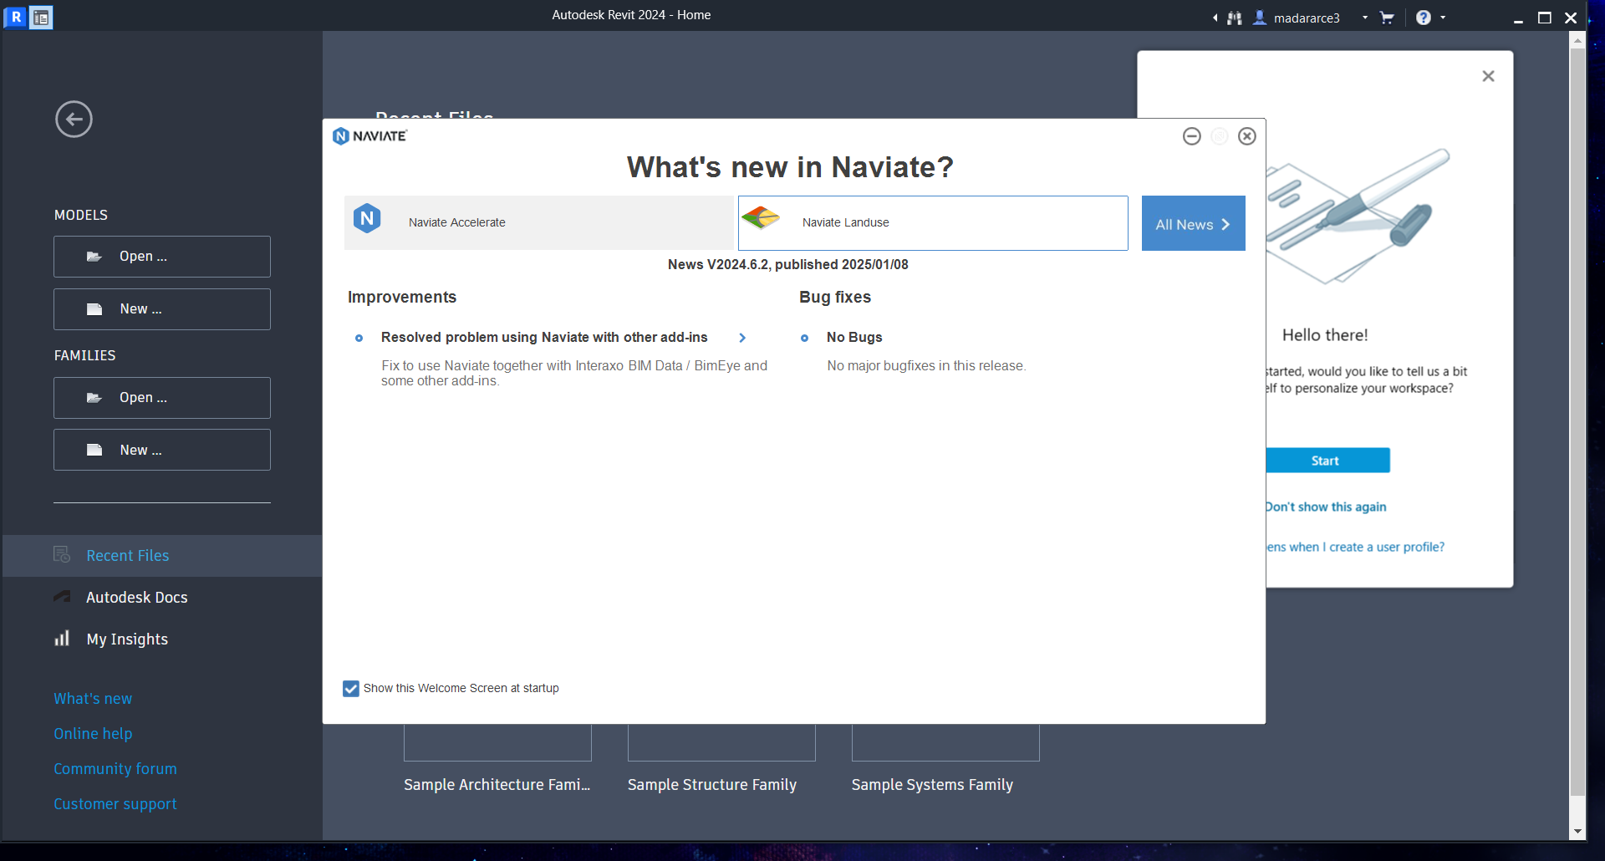
Task: Expand the madararce3 account dropdown
Action: point(1365,18)
